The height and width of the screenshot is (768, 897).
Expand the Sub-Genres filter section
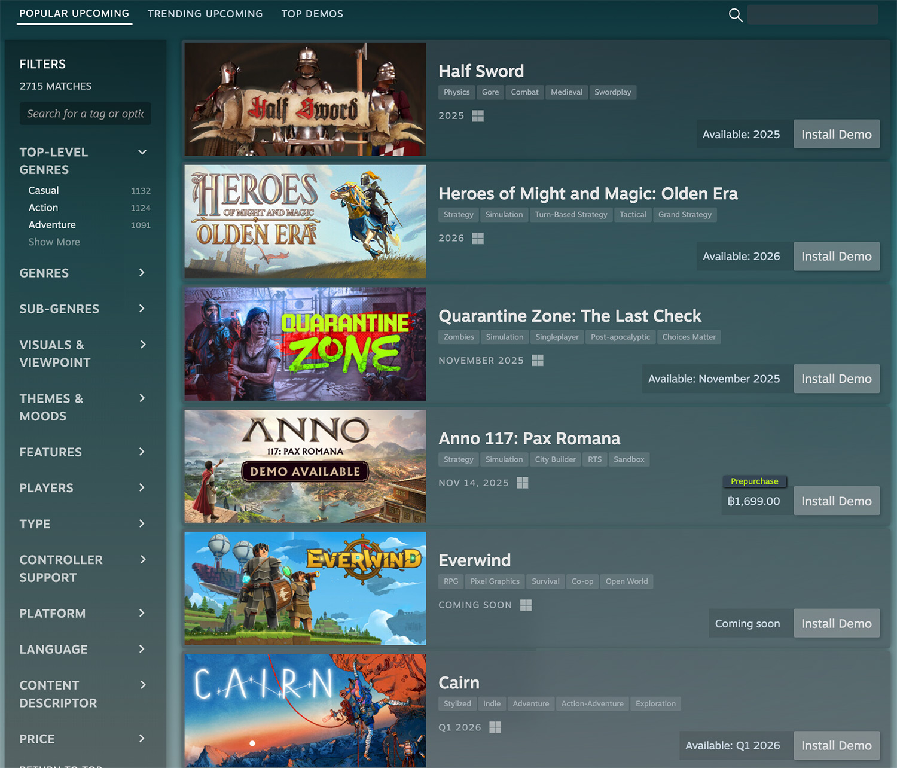point(142,309)
